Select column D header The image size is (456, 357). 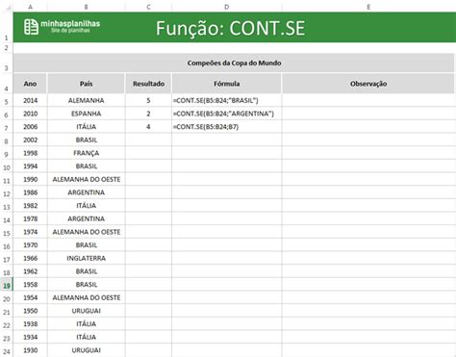(x=226, y=7)
